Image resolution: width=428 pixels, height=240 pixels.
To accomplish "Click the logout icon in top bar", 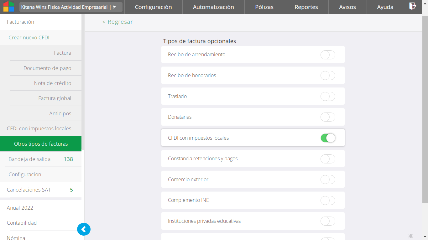I will point(413,6).
